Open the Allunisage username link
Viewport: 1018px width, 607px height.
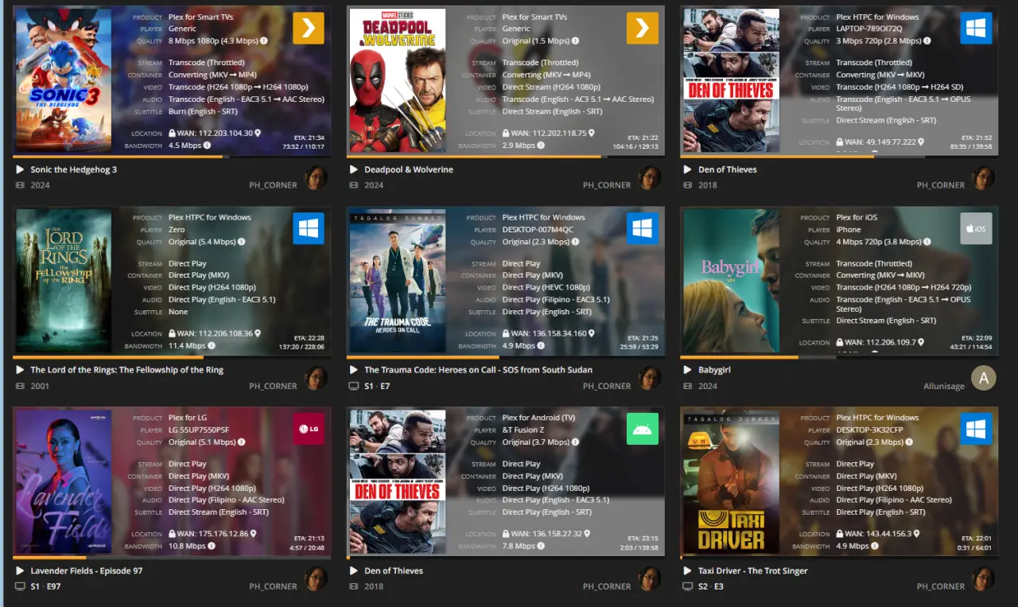944,386
